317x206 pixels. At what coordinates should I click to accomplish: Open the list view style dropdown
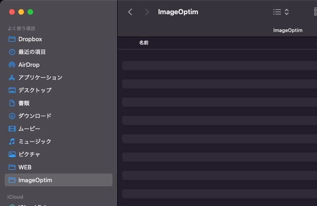coord(281,12)
